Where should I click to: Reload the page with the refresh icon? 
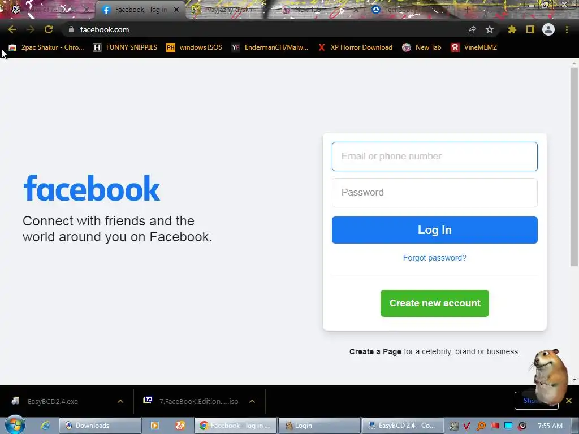tap(49, 29)
